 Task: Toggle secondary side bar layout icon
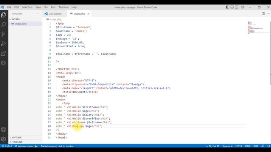[237, 7]
